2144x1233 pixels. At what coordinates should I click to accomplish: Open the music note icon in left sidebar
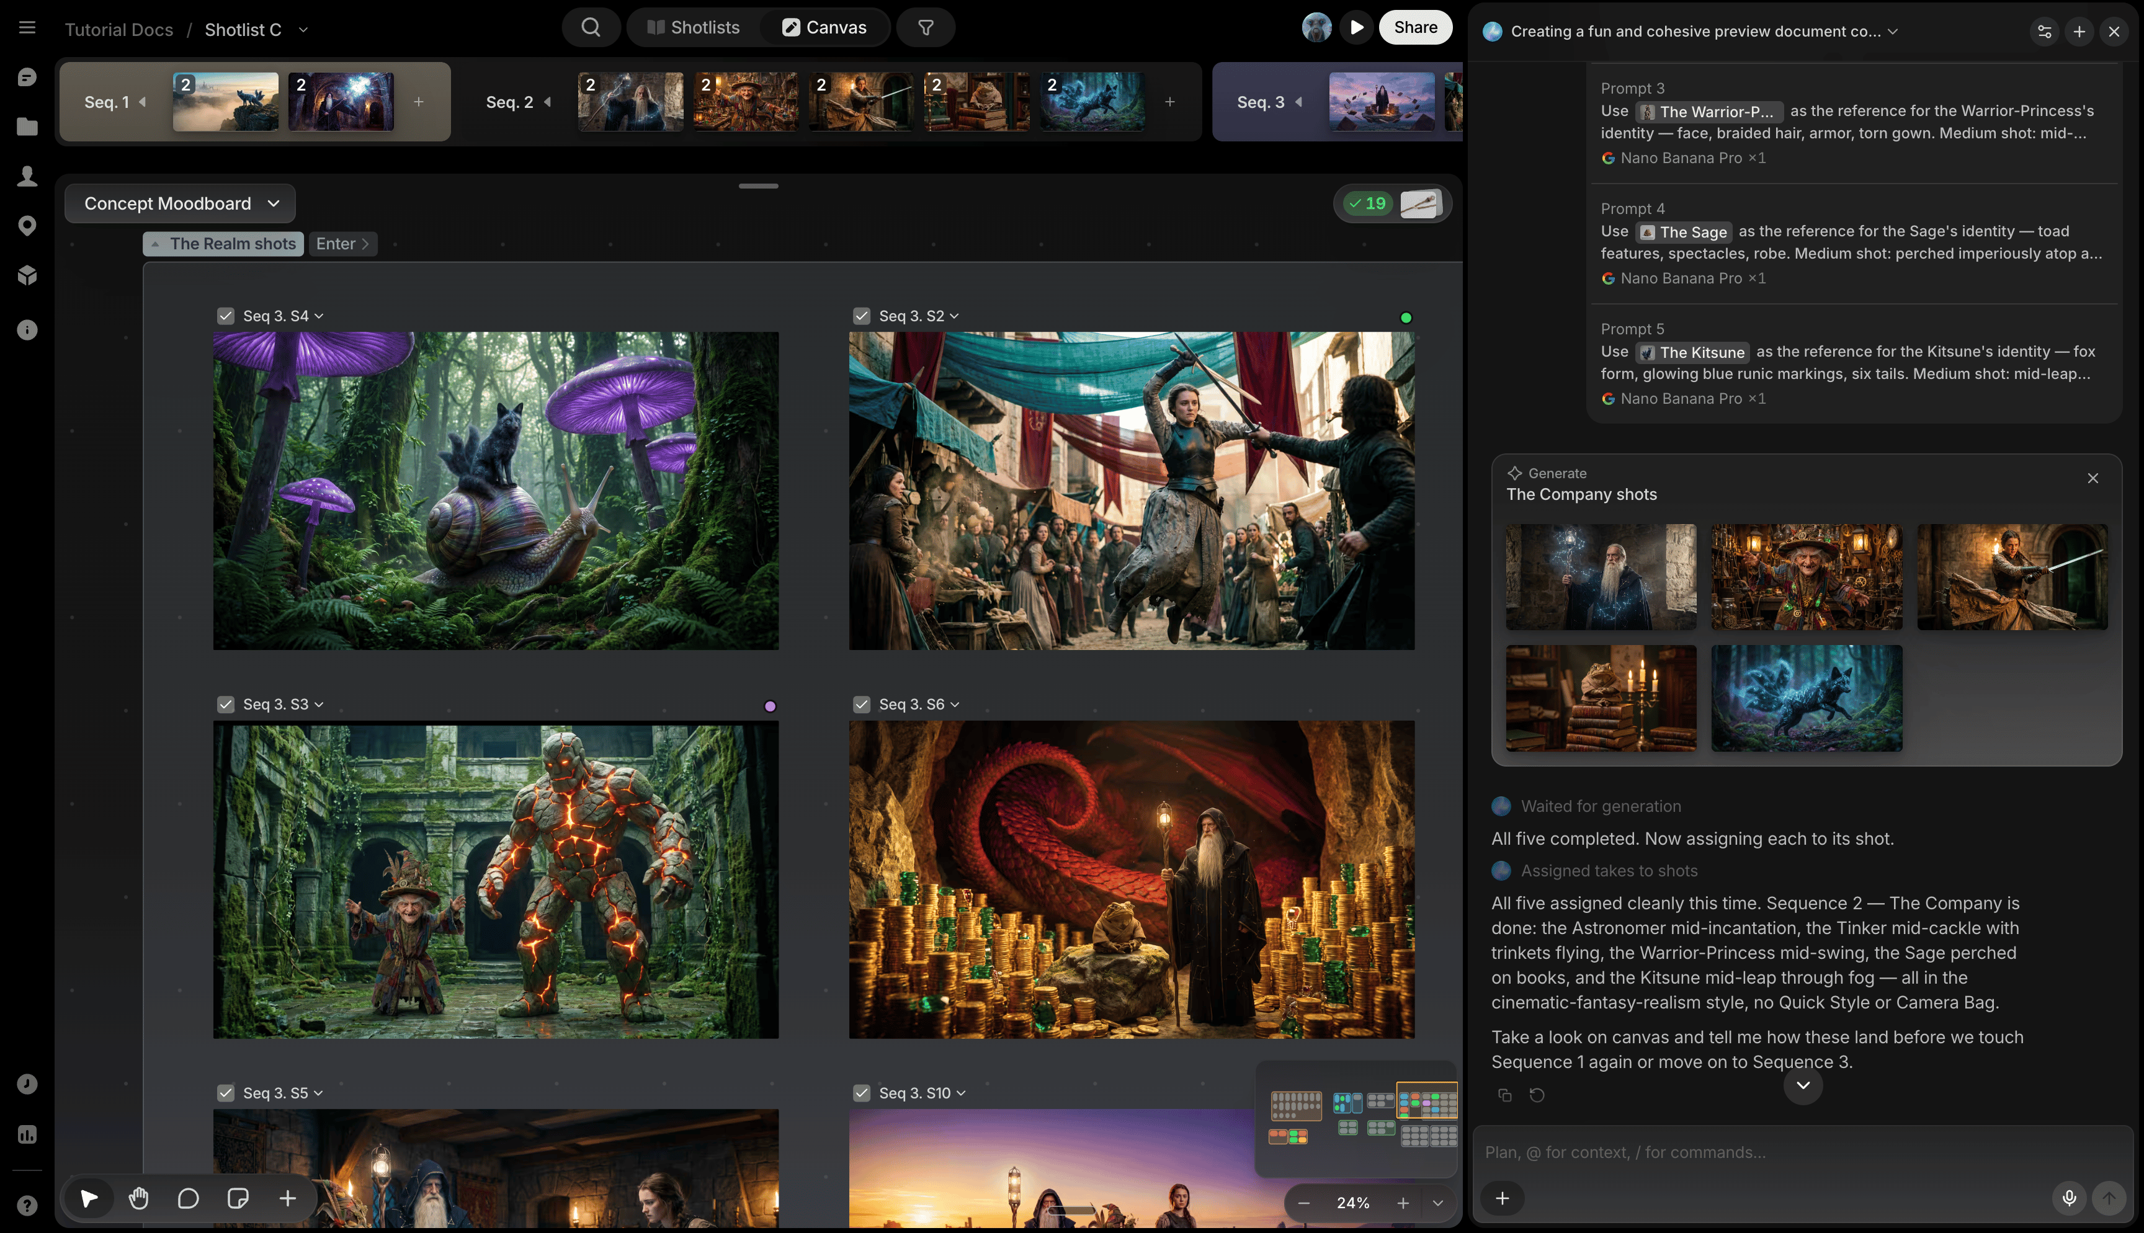pos(27,1084)
